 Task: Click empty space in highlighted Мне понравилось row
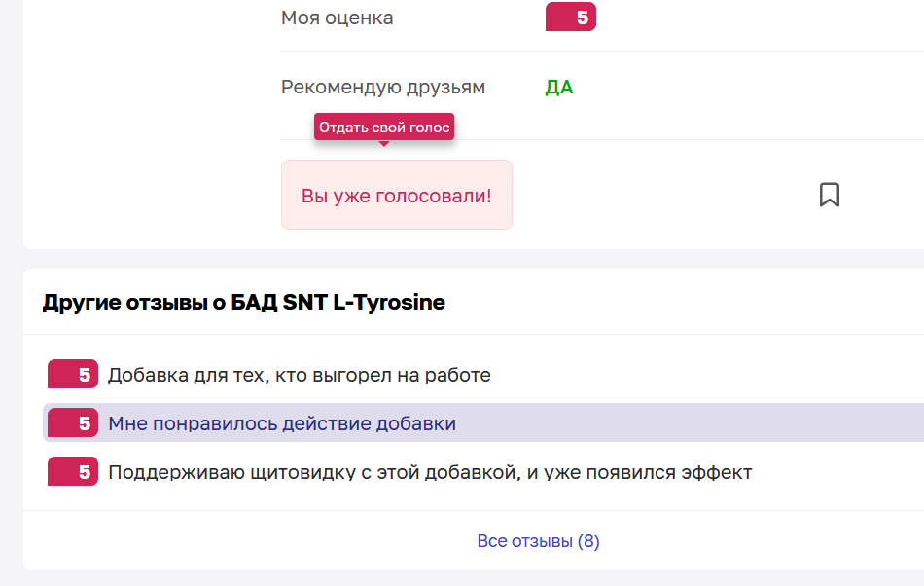[690, 422]
